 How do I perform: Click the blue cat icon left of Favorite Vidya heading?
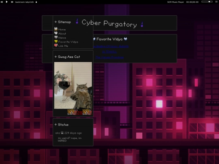[x=94, y=39]
